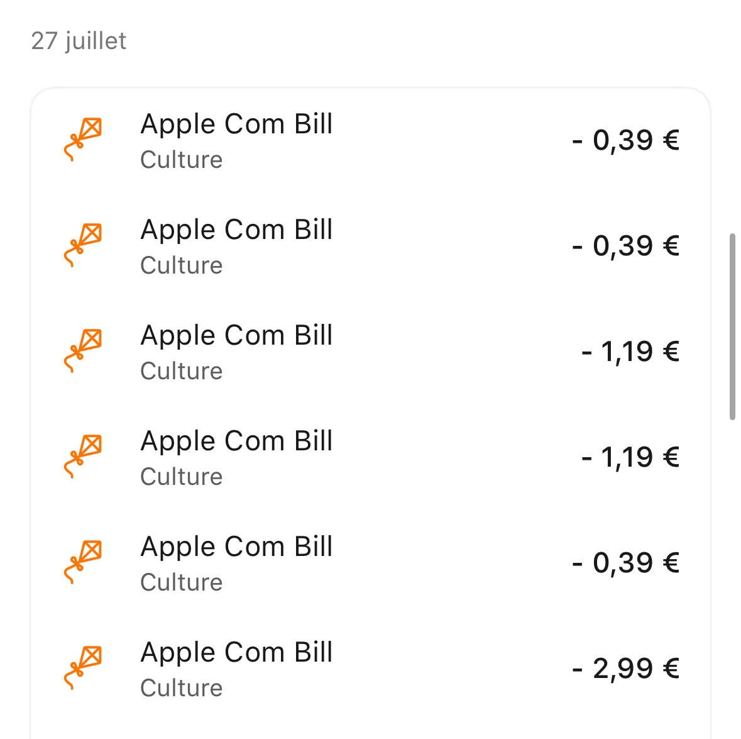Screen dimensions: 741x739
Task: Click the 27 juillet date header
Action: click(x=79, y=41)
